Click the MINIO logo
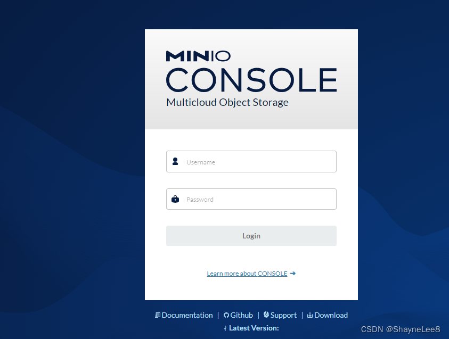The width and height of the screenshot is (449, 339). pos(198,56)
